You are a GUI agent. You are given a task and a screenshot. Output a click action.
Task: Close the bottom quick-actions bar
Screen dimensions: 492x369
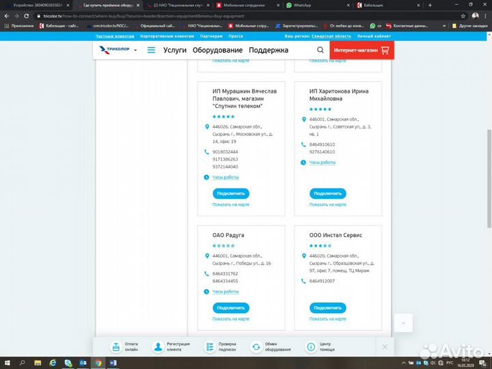click(384, 347)
